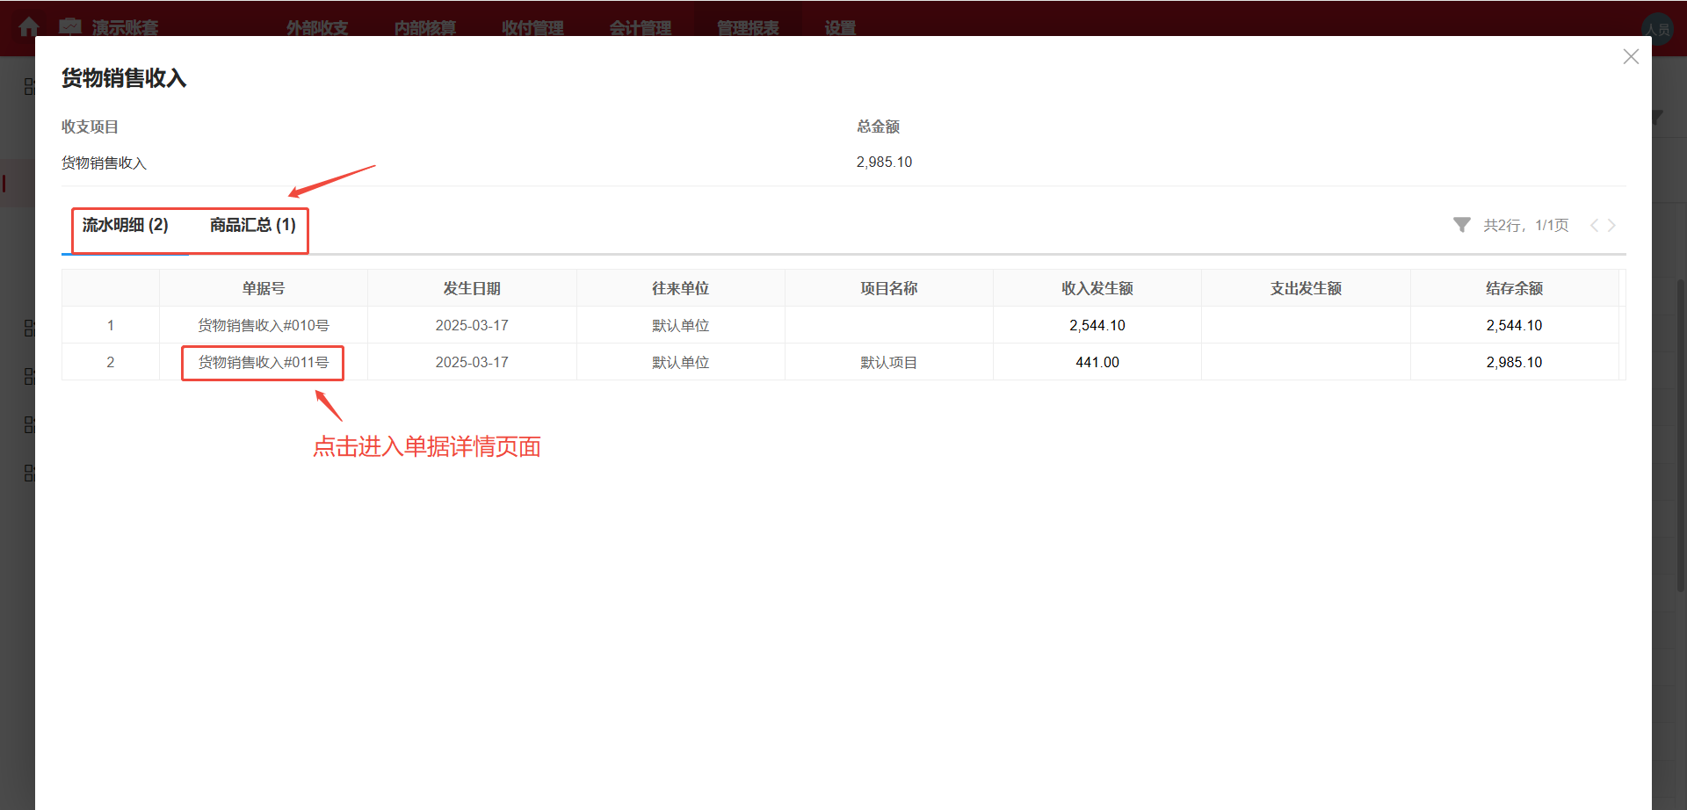The width and height of the screenshot is (1687, 810).
Task: Select the 流水明细 (2) tab
Action: 125,225
